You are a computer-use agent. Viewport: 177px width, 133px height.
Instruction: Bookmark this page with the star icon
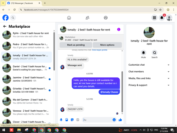pyautogui.click(x=160, y=10)
